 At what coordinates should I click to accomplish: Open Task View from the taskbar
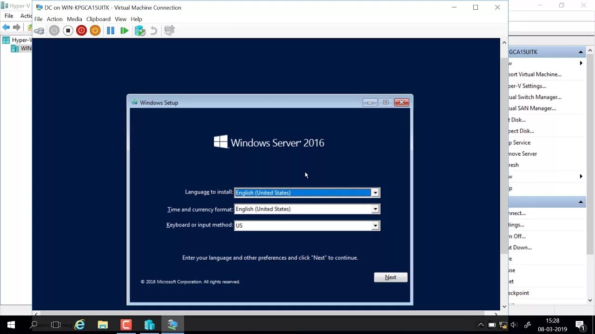[56, 325]
